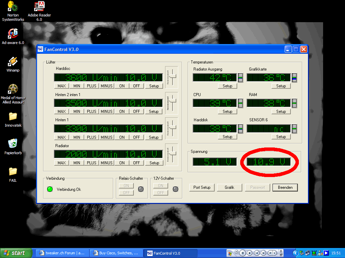This screenshot has width=345, height=258.
Task: Switch to the tweaker.ch Forum taskbar window
Action: pyautogui.click(x=63, y=253)
